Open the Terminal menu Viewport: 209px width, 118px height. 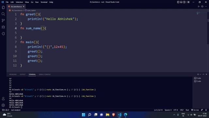(x=44, y=2)
